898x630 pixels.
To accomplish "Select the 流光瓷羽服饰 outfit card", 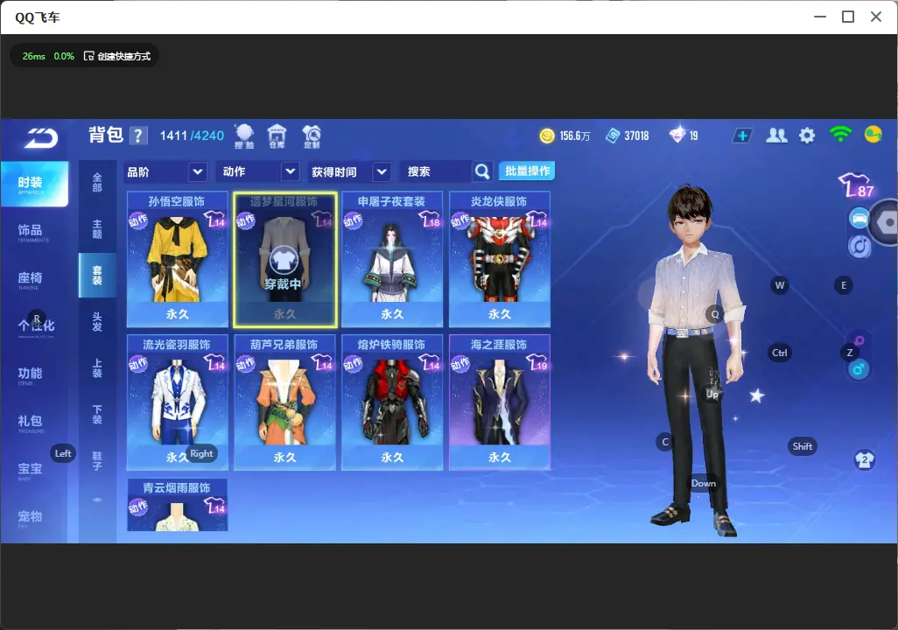I will tap(178, 402).
